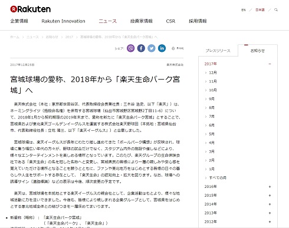Expand the 2015年 section plus icon
Viewport: 289px width, 228px height.
click(270, 196)
